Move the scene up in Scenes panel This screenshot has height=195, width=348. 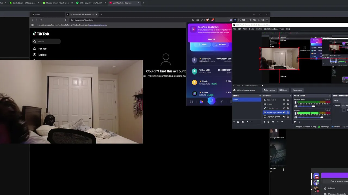pyautogui.click(x=247, y=122)
